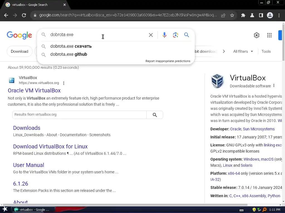This screenshot has height=213, width=285.
Task: Click Results from virtualbox.org input
Action: (x=79, y=115)
